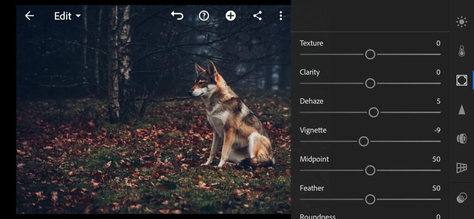The image size is (474, 219).
Task: Click the Dehaze slider handle
Action: coord(374,113)
